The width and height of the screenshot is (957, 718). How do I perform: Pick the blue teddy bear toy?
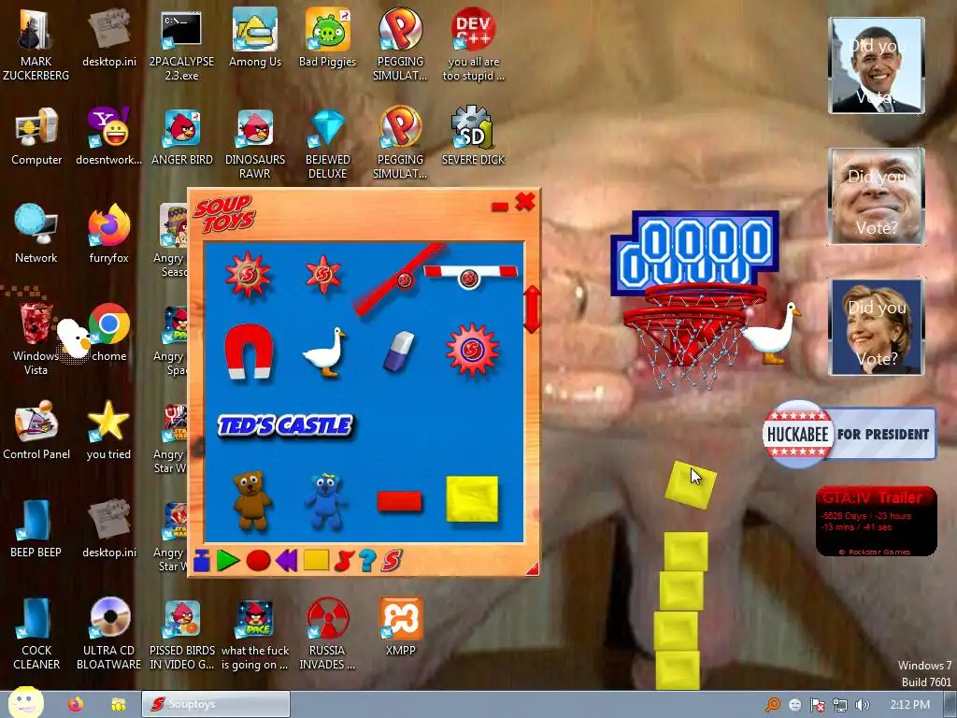[x=325, y=501]
